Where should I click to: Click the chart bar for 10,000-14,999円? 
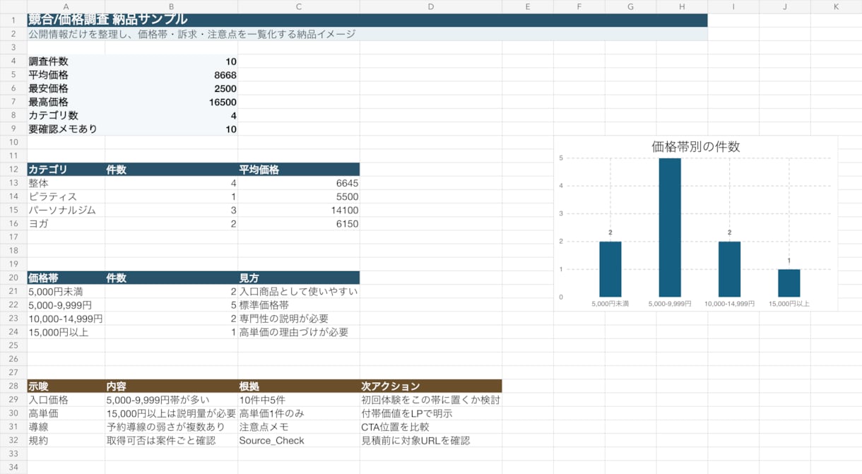(x=730, y=269)
